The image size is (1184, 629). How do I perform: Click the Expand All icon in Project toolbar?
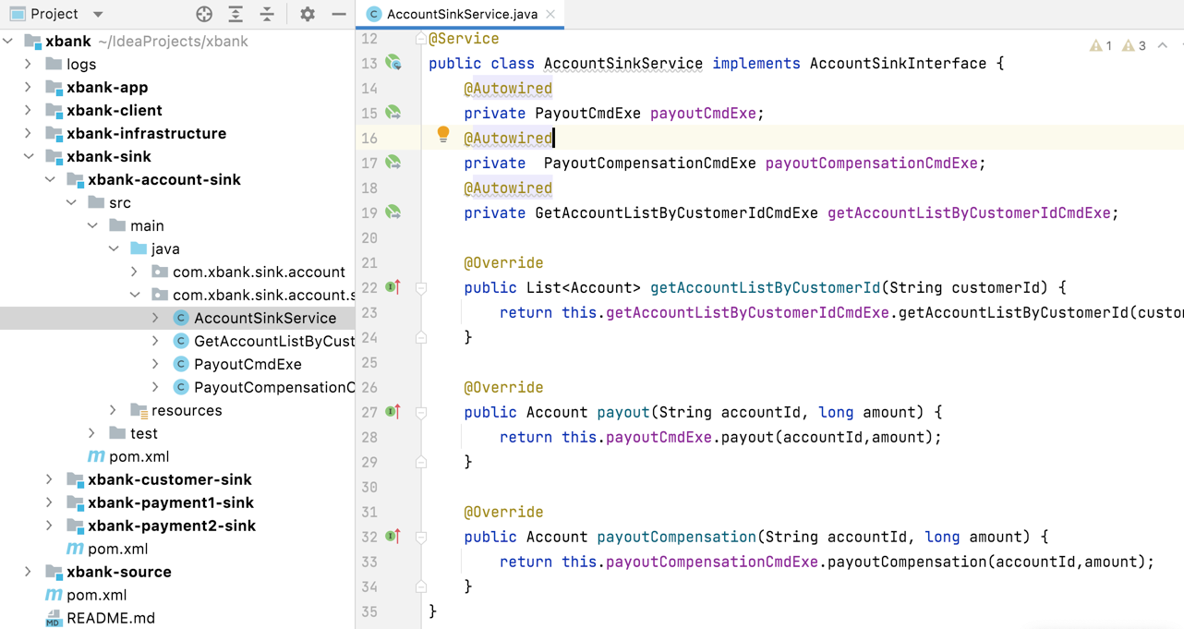click(236, 14)
